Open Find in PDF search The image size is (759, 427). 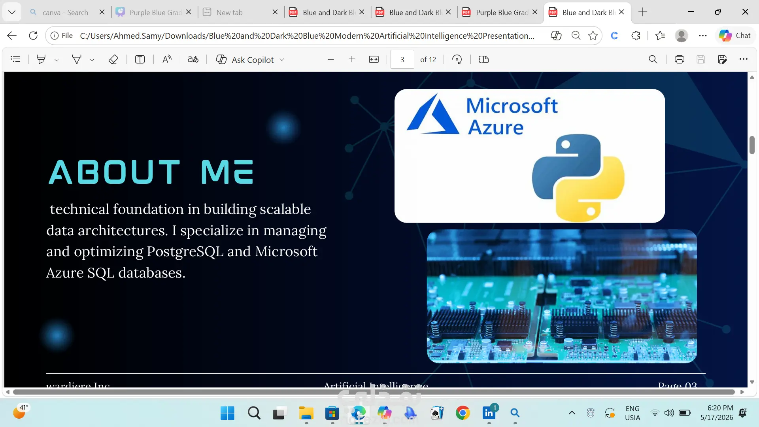653,59
